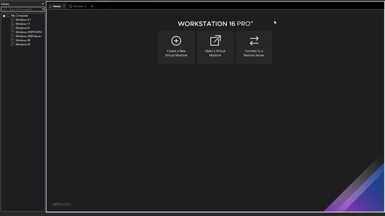
Task: Click the VM icon on the Windows 11 tab
Action: coord(70,7)
